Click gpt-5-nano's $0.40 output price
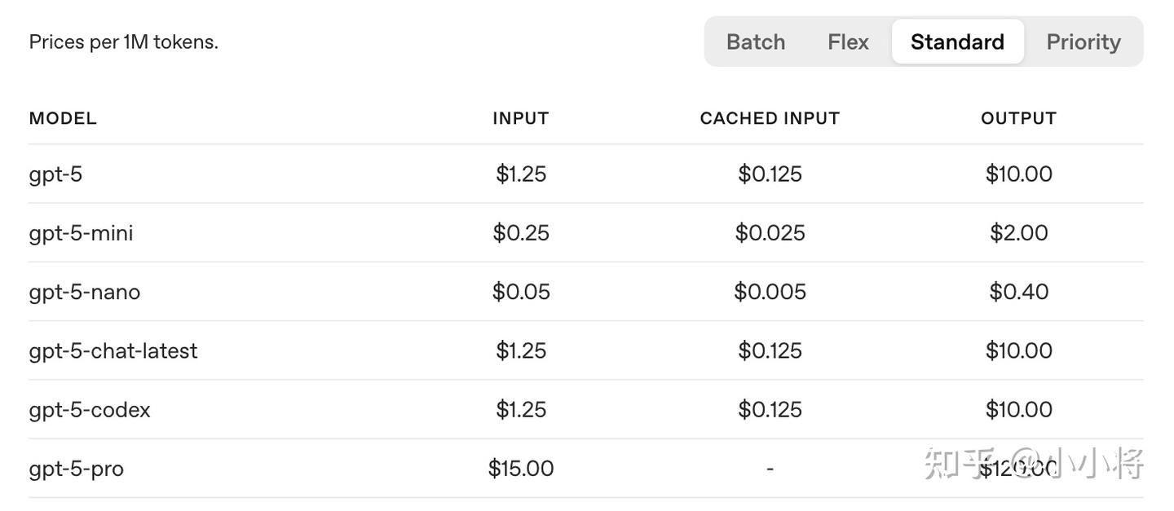1174x511 pixels. pyautogui.click(x=1018, y=292)
